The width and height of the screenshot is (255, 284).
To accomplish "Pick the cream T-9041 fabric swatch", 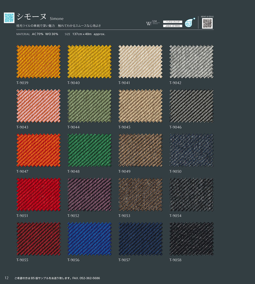I will 141,62.
